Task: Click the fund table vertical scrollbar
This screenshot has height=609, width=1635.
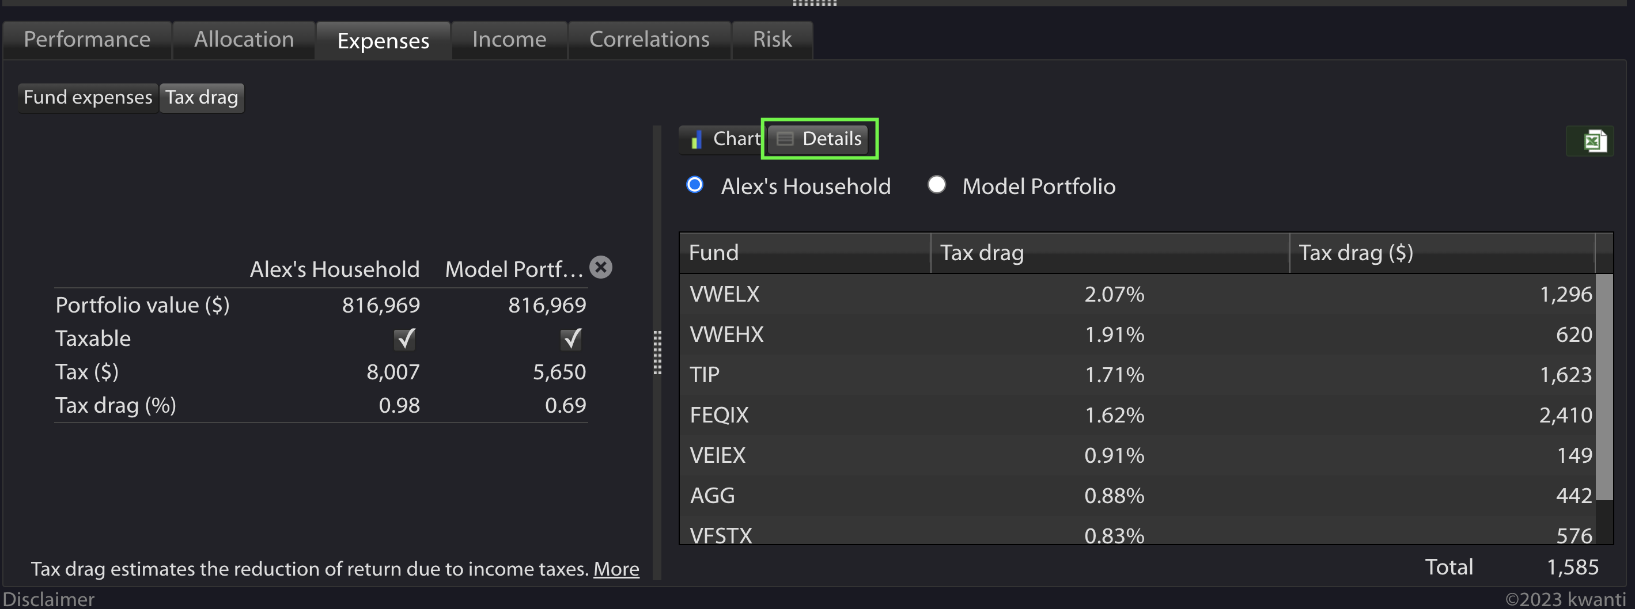Action: (x=1604, y=387)
